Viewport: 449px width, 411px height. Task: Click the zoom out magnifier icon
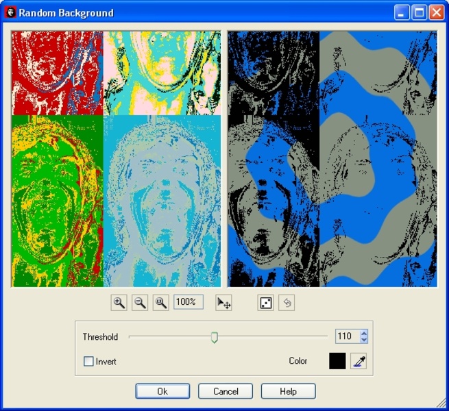point(140,303)
